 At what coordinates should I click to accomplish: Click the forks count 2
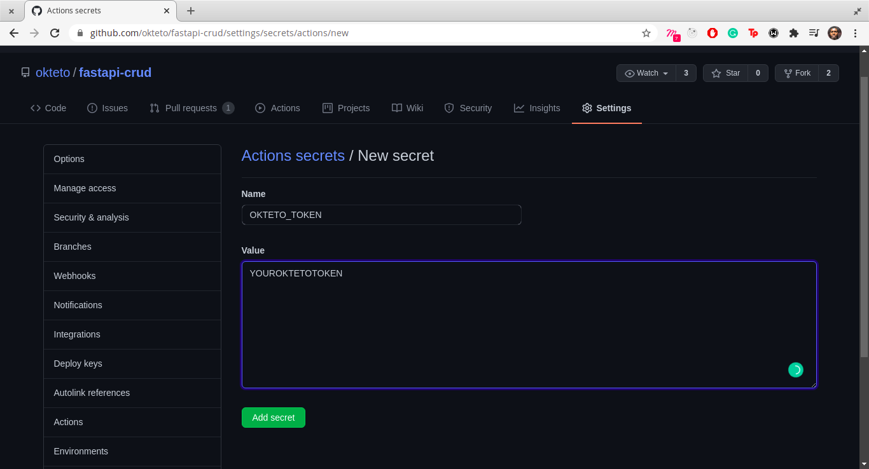pos(828,73)
